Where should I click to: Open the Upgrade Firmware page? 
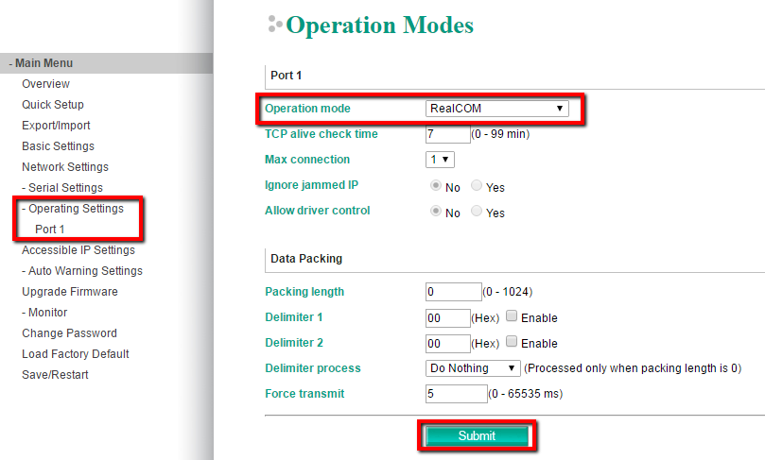click(x=70, y=292)
